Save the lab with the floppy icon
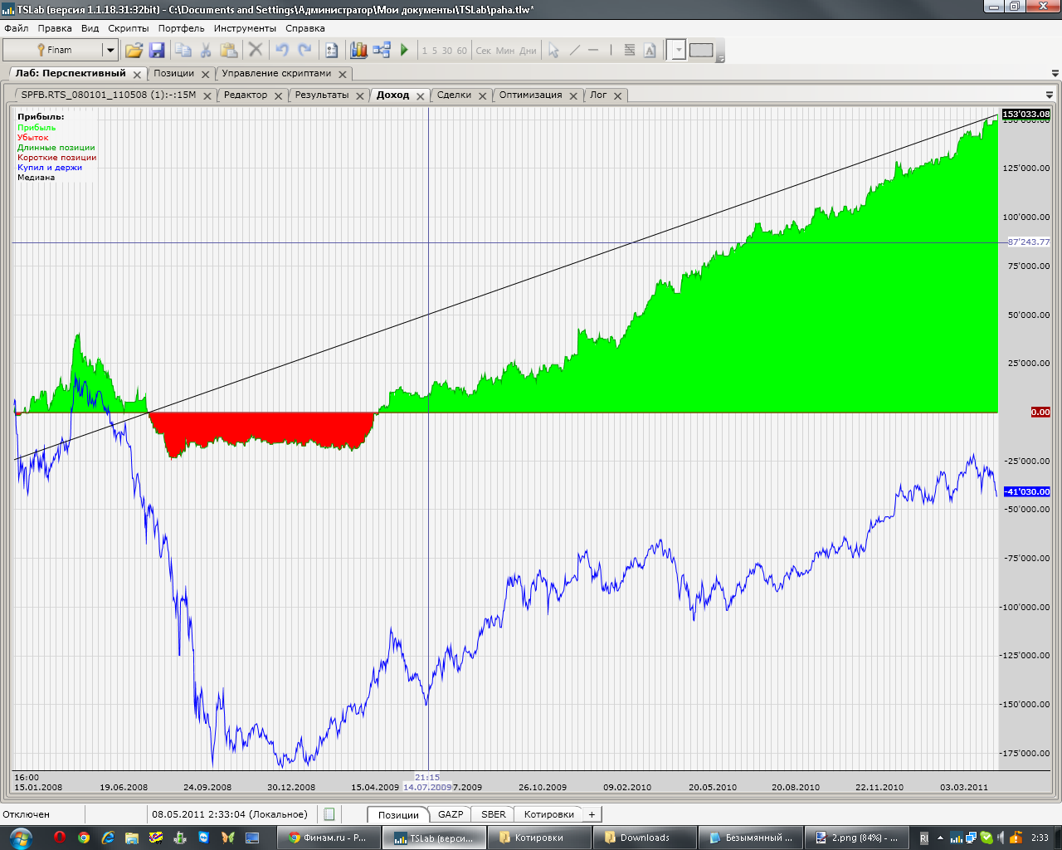 (x=157, y=50)
